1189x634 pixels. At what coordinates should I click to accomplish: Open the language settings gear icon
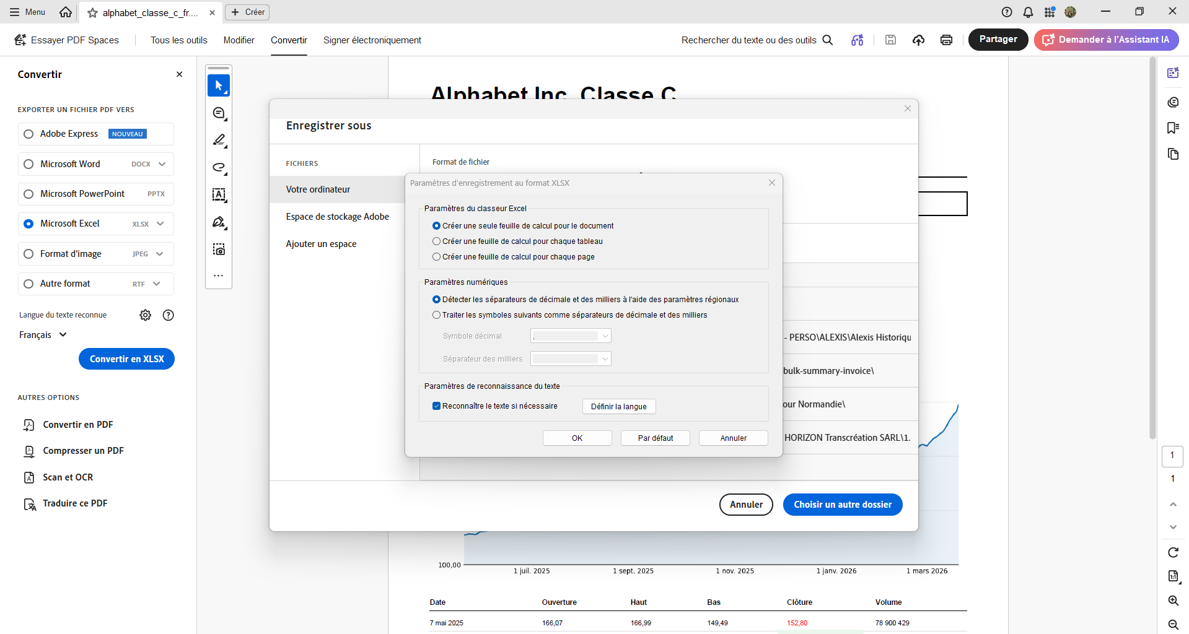(x=146, y=315)
